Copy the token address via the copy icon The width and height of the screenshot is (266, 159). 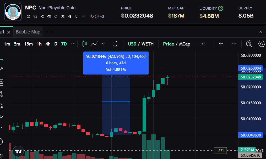pyautogui.click(x=35, y=16)
